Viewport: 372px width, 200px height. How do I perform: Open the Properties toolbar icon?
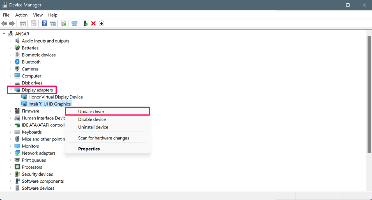click(x=34, y=23)
